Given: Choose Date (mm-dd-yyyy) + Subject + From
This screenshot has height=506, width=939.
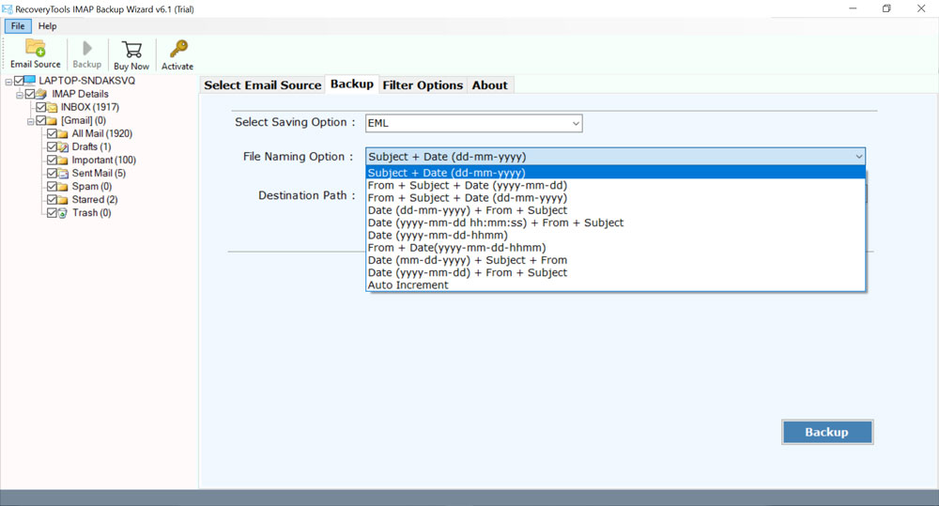Looking at the screenshot, I should pos(615,260).
